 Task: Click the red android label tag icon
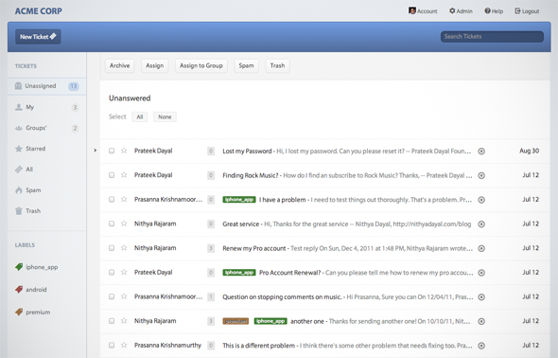(x=19, y=289)
